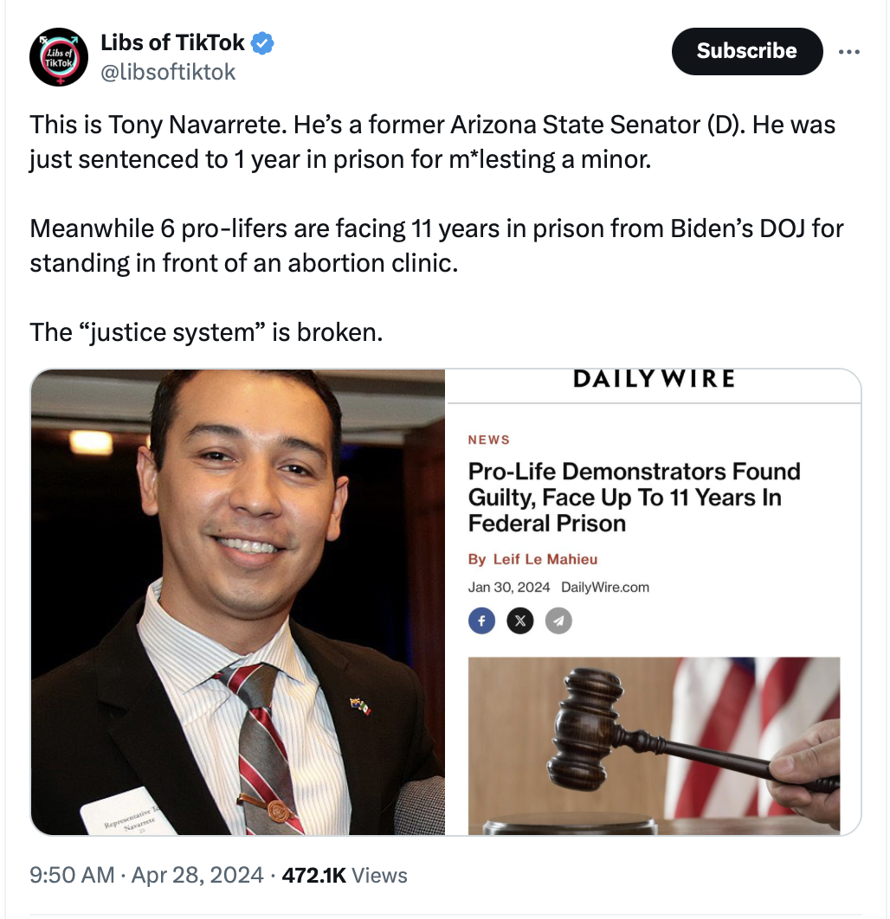Click the blue verified checkmark badge
This screenshot has width=890, height=919.
tap(262, 42)
